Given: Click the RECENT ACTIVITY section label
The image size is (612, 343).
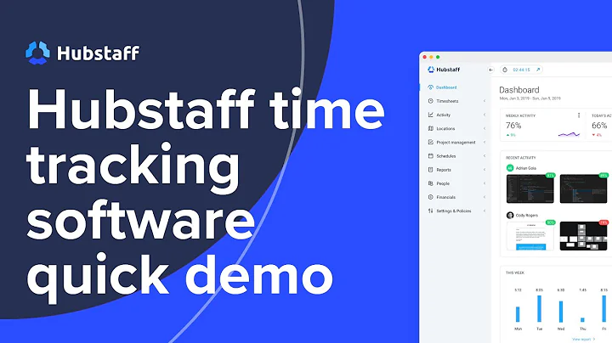Looking at the screenshot, I should 521,158.
